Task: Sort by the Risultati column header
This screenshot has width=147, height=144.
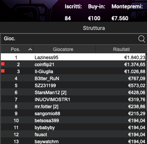Action: click(x=121, y=49)
